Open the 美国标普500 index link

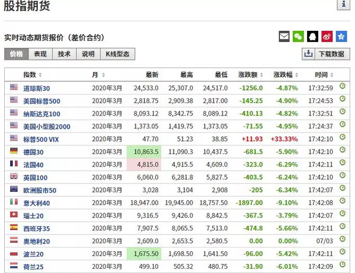42,101
